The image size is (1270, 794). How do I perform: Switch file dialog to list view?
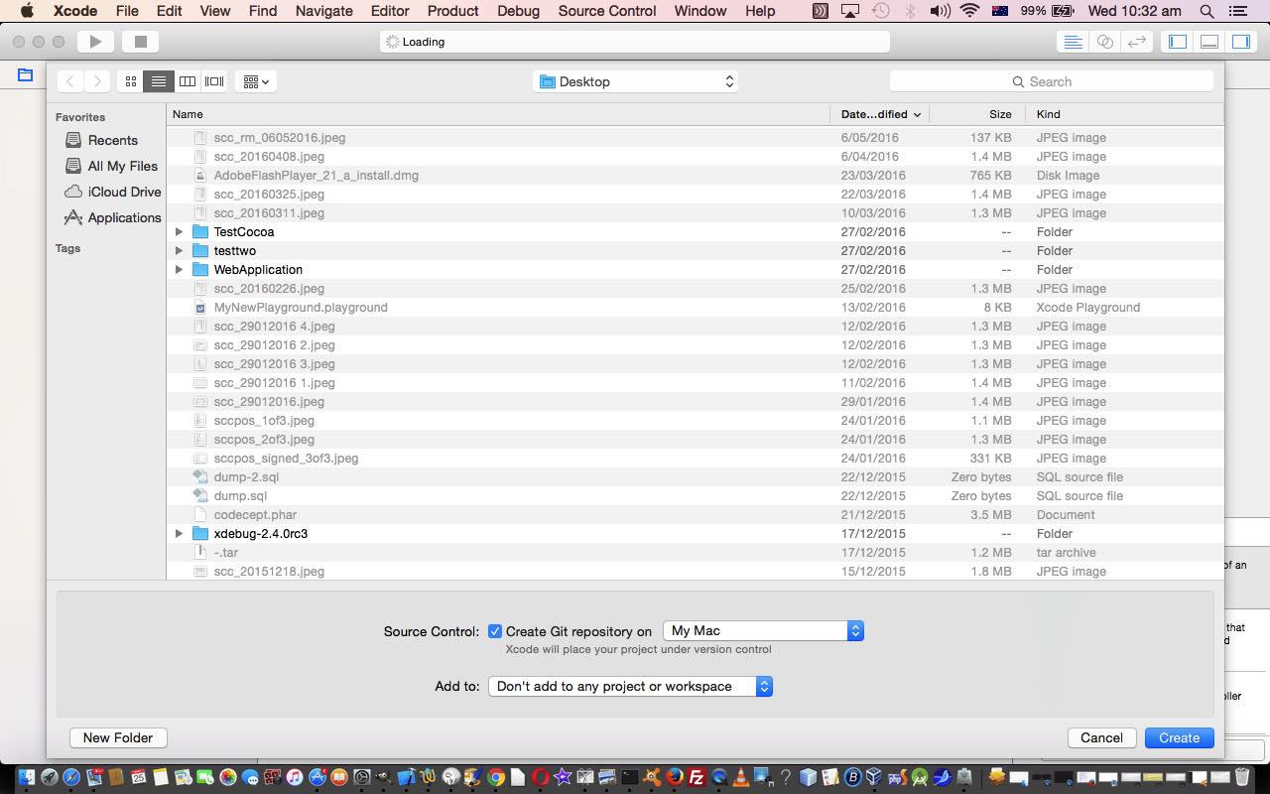[x=158, y=81]
